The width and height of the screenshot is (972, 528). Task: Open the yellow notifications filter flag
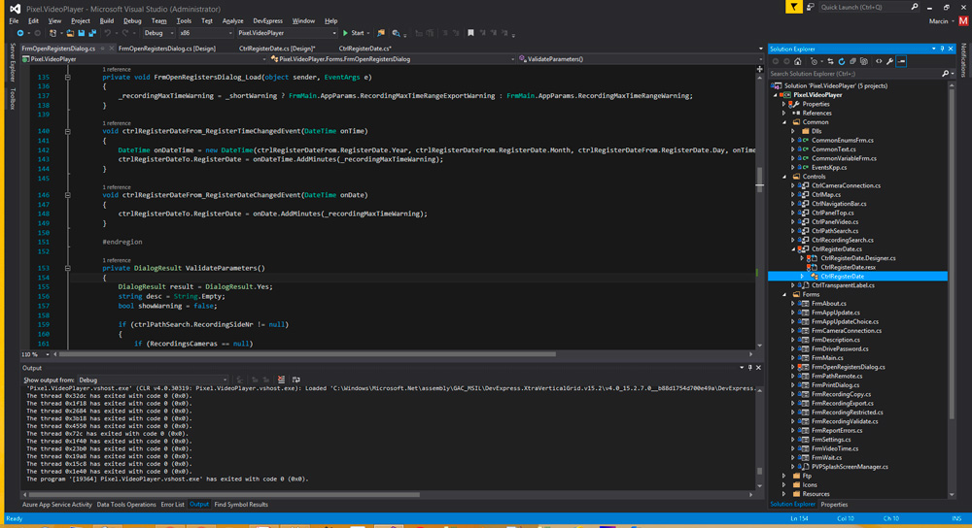793,7
